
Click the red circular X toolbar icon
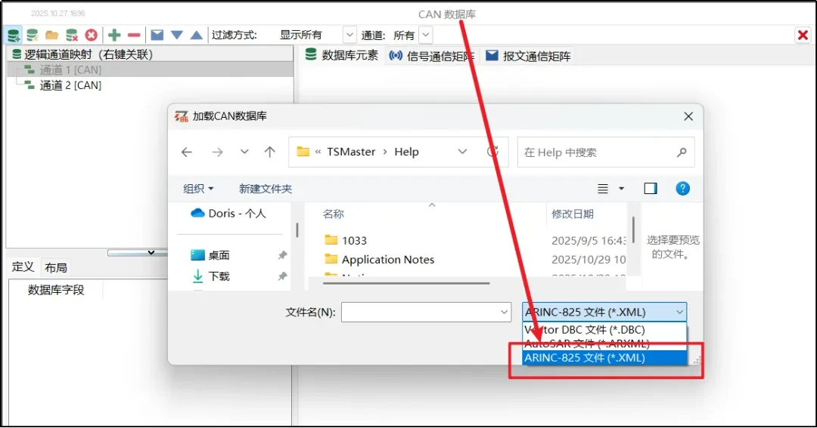tap(91, 35)
